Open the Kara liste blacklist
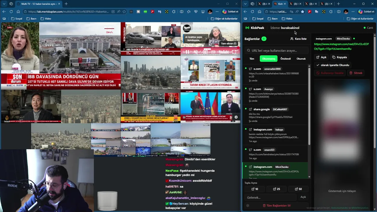This screenshot has height=212, width=377. tap(298, 39)
